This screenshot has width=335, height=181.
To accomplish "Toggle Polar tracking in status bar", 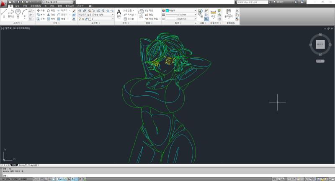I will [49, 179].
